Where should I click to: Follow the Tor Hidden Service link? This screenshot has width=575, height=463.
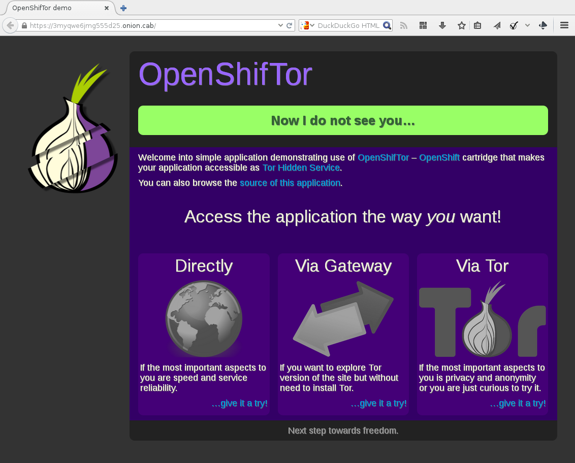tap(301, 168)
